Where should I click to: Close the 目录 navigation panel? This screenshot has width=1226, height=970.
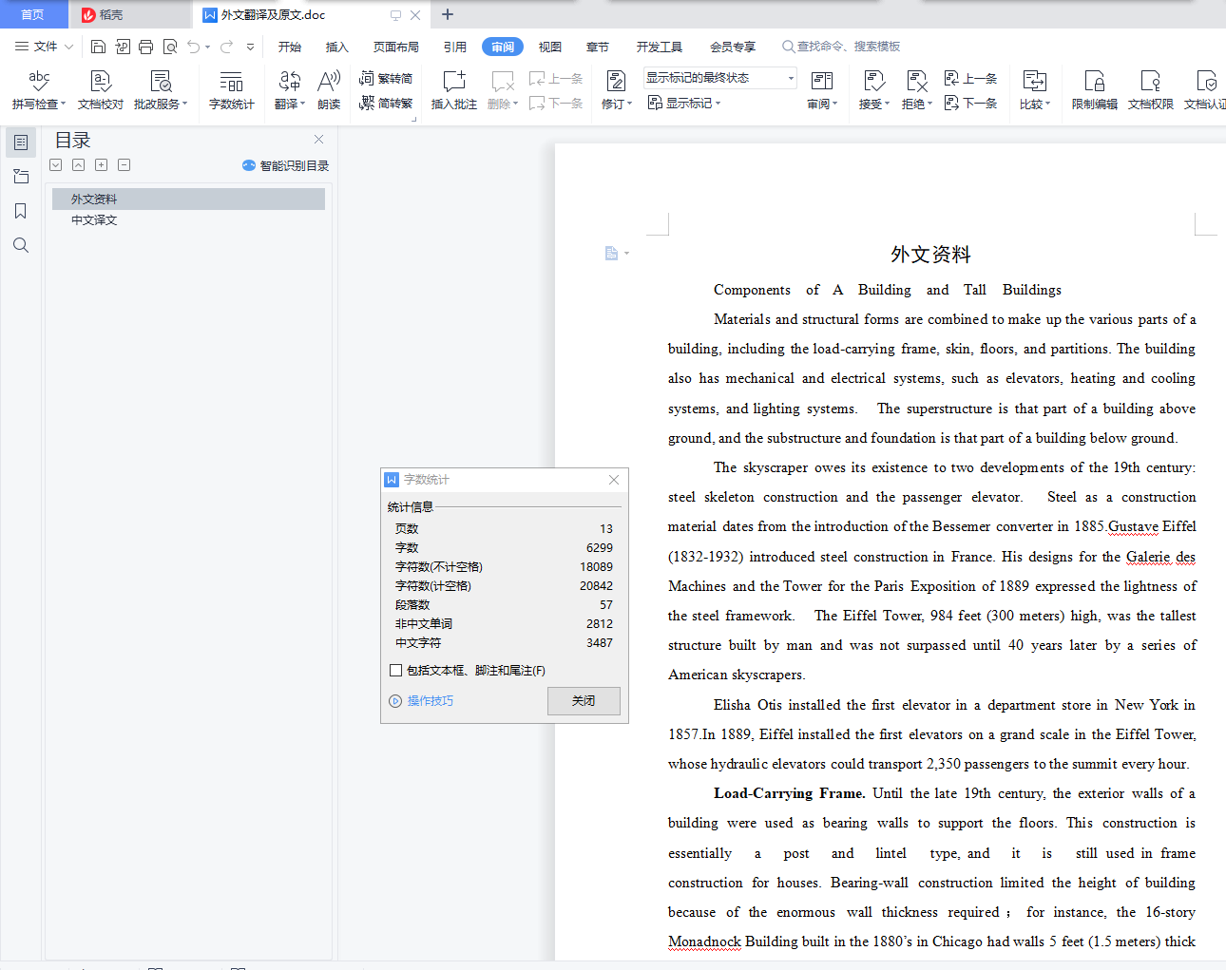pos(319,140)
